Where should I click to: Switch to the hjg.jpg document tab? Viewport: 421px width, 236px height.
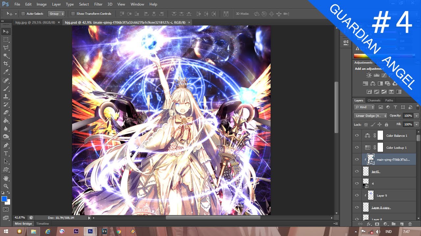click(35, 22)
